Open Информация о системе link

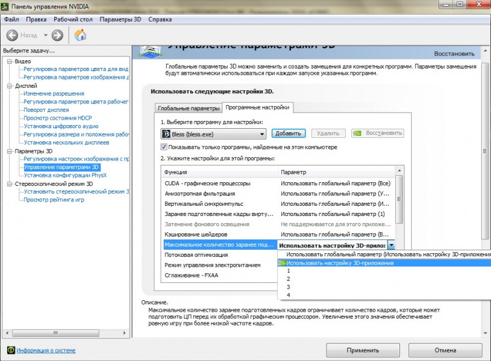[46, 350]
